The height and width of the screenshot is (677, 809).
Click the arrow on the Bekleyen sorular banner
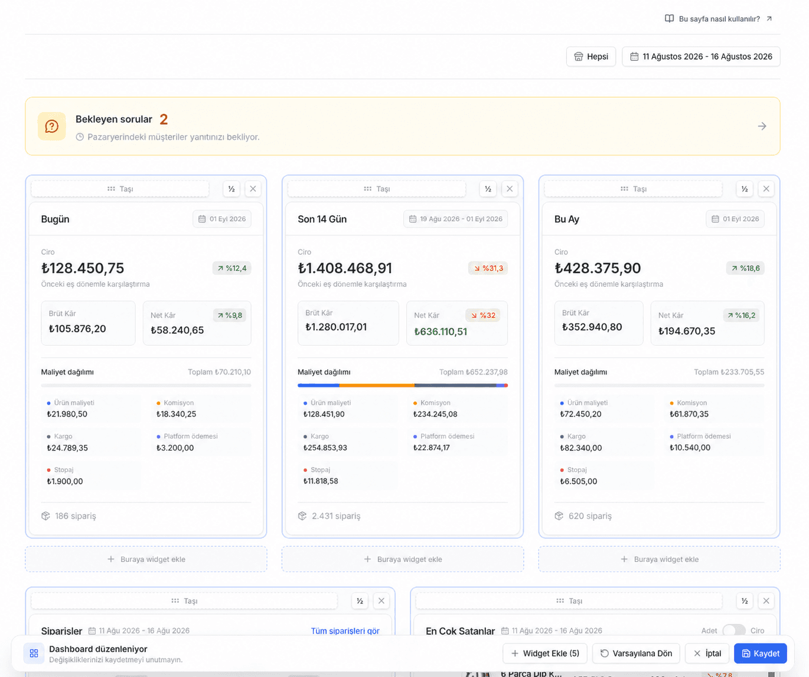[762, 126]
